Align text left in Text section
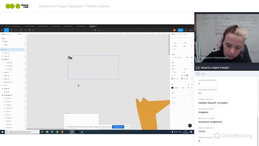259x146 pixels. [172, 79]
